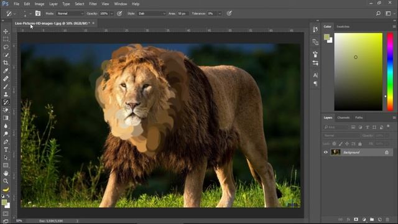Click the toolbar foreground color swatch

[4, 202]
